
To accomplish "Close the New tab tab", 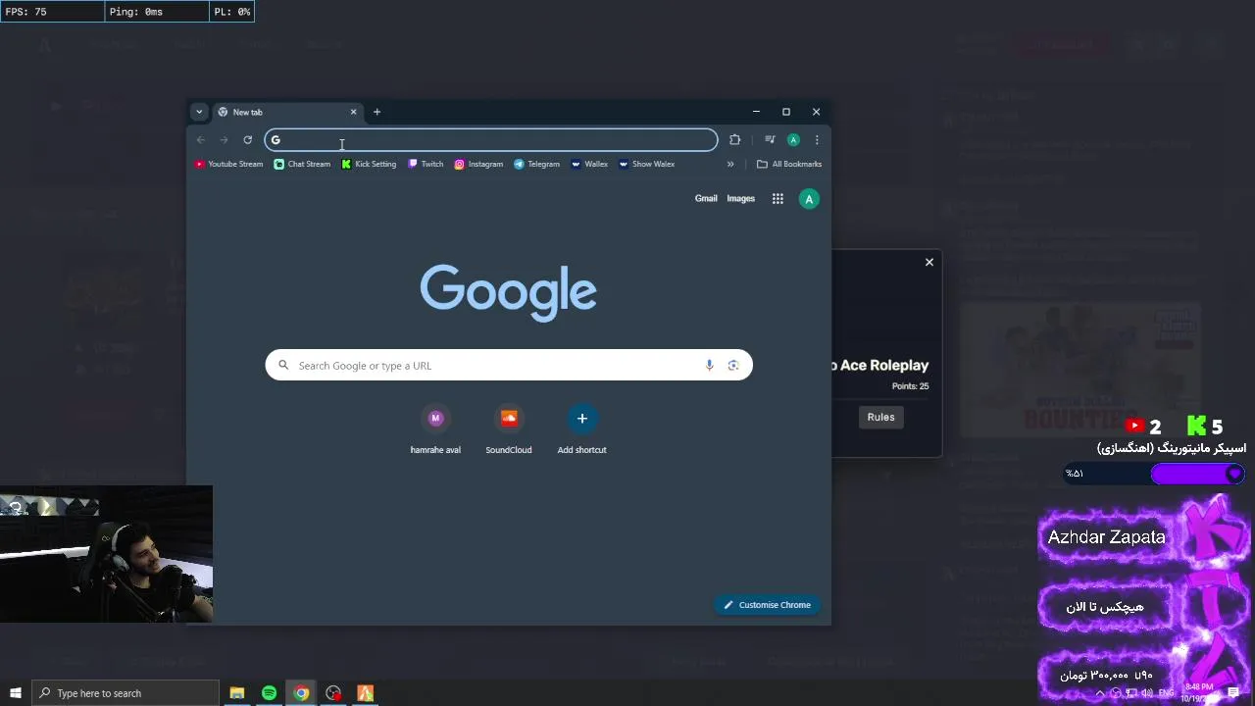I will click(353, 112).
